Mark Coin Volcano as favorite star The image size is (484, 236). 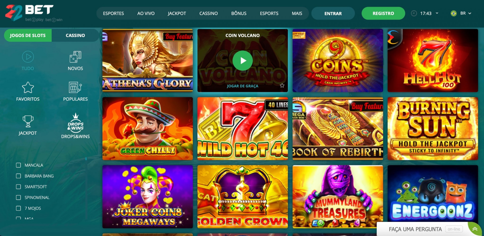pos(282,86)
